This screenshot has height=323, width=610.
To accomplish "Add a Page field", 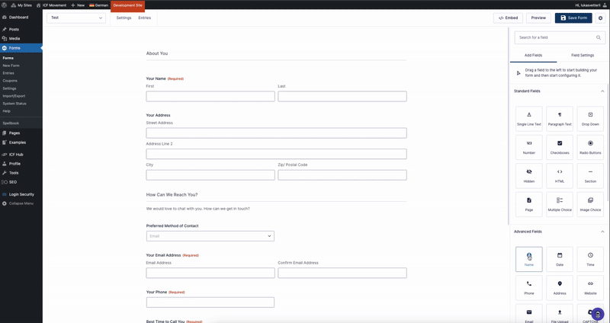I will [528, 204].
